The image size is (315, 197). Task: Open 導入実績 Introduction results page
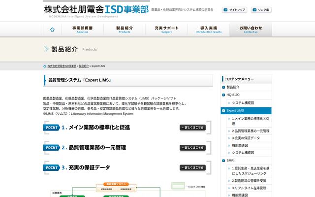pos(209,30)
